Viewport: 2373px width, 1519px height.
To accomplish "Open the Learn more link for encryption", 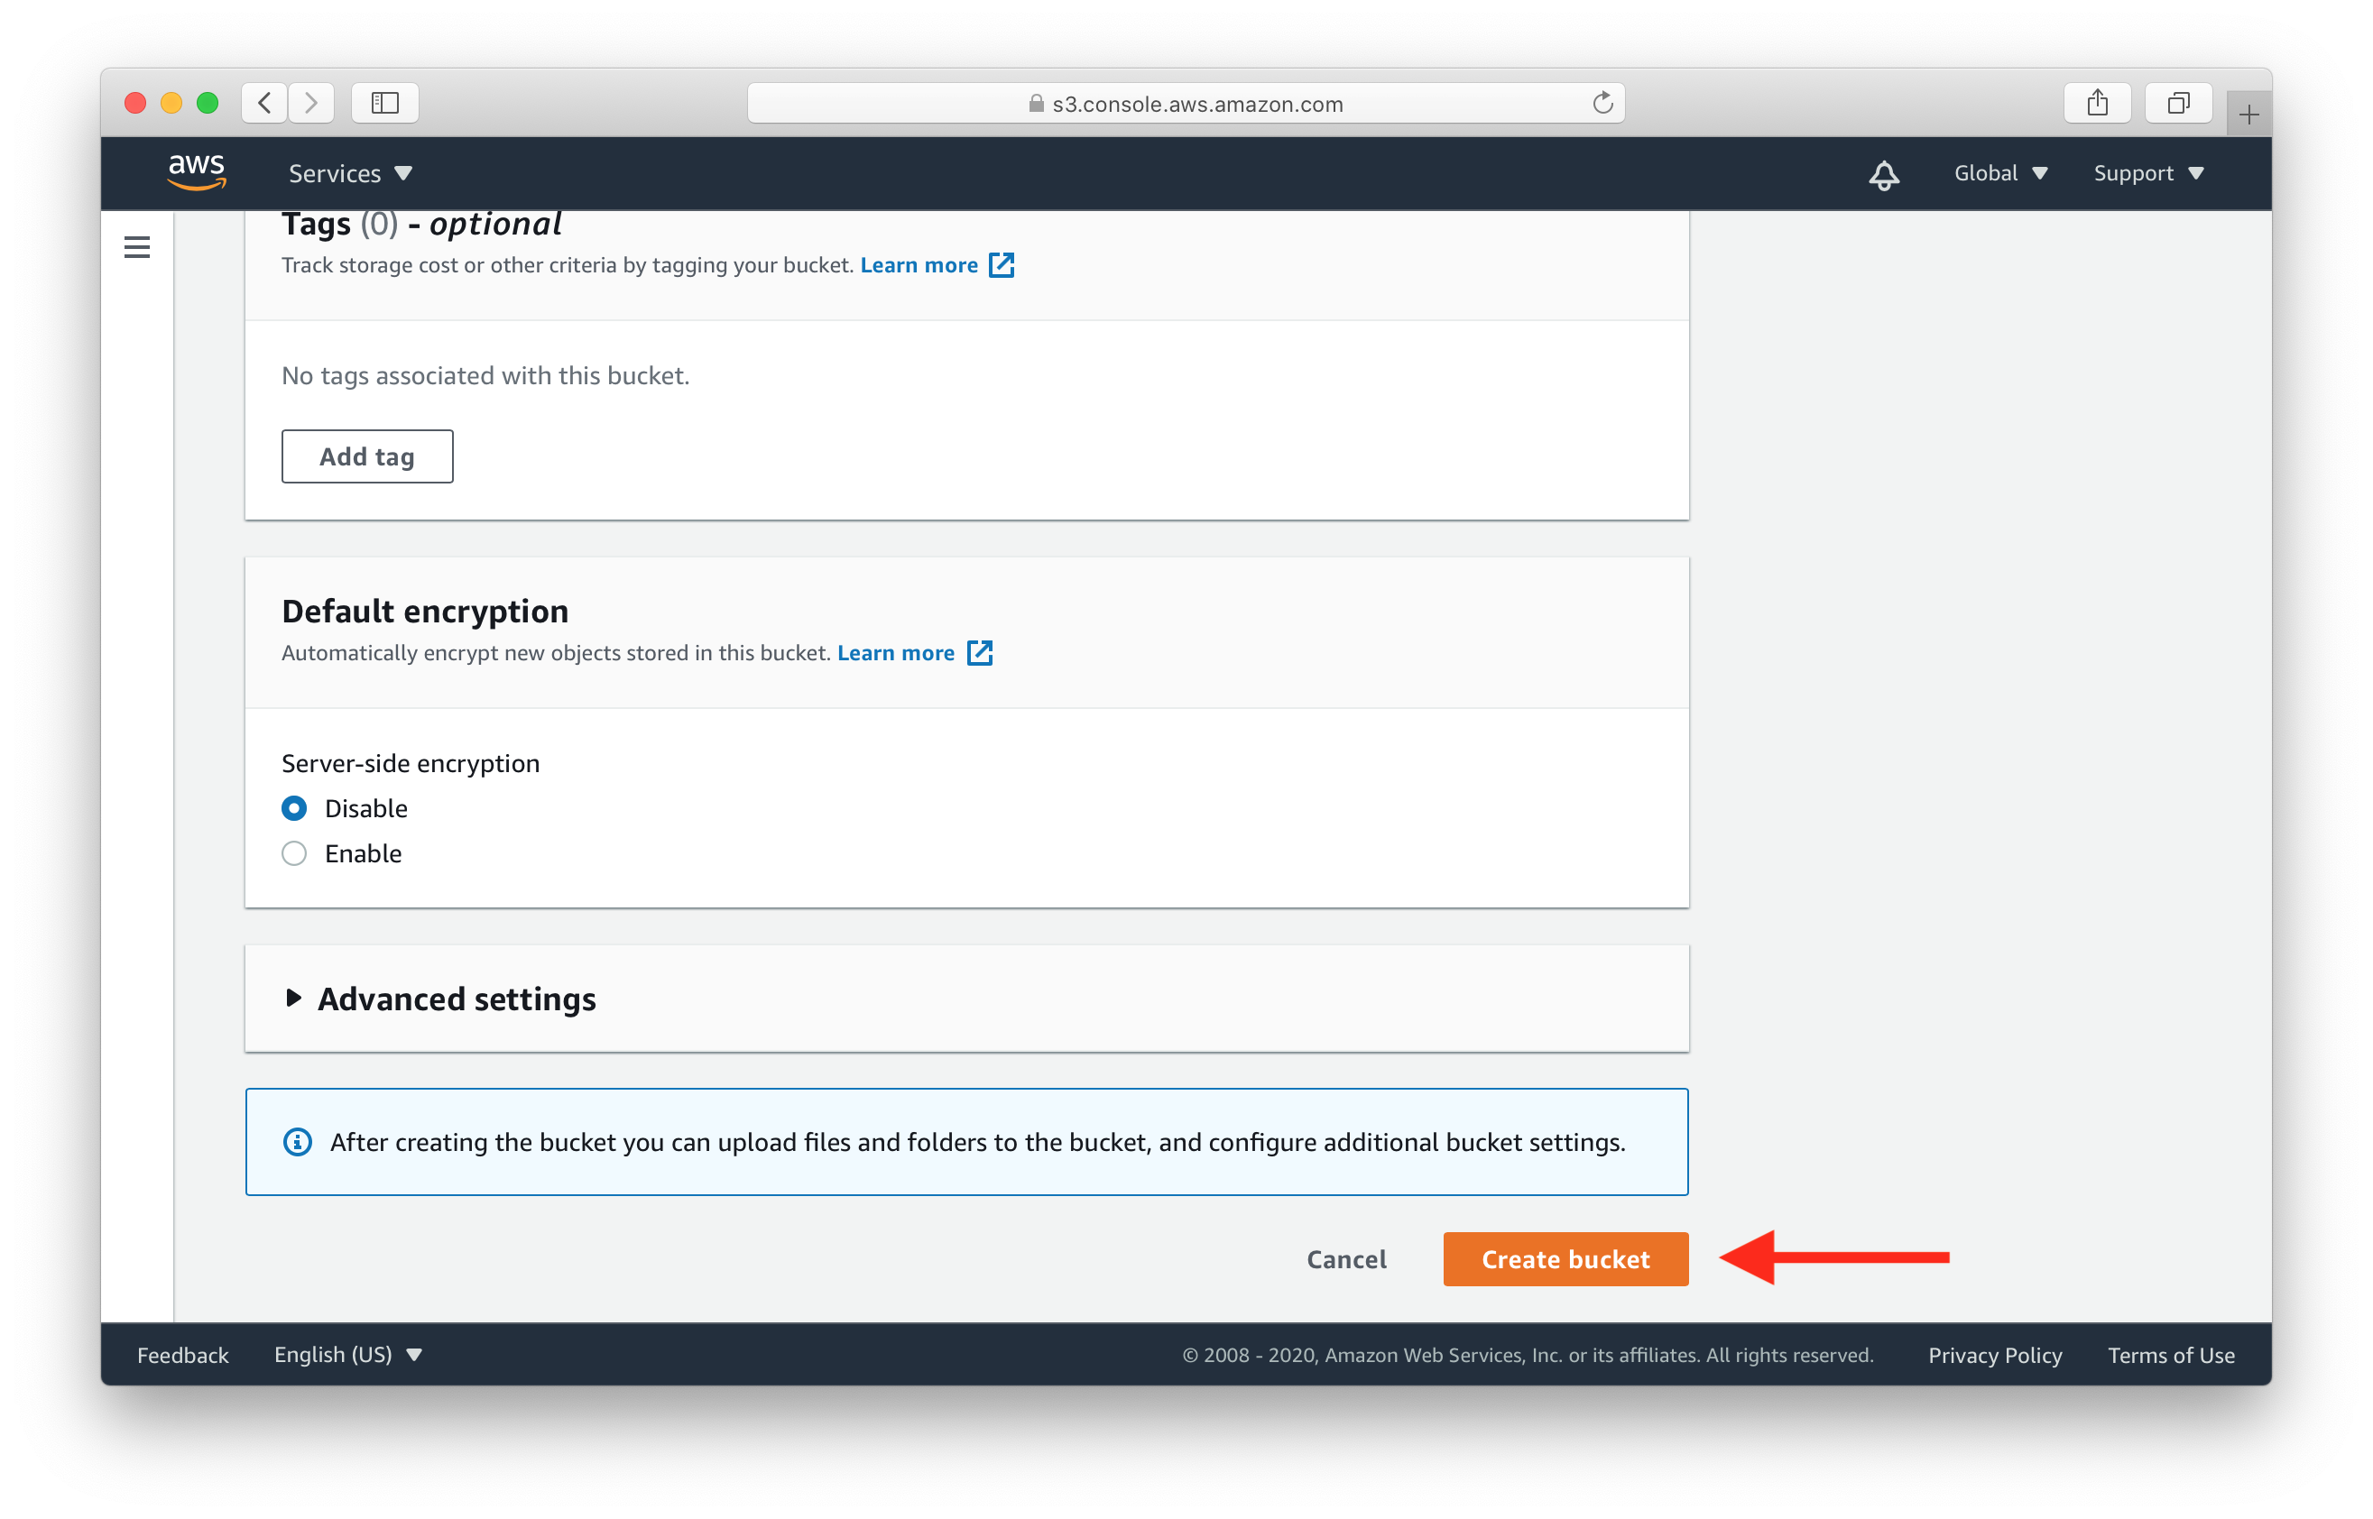I will (901, 652).
